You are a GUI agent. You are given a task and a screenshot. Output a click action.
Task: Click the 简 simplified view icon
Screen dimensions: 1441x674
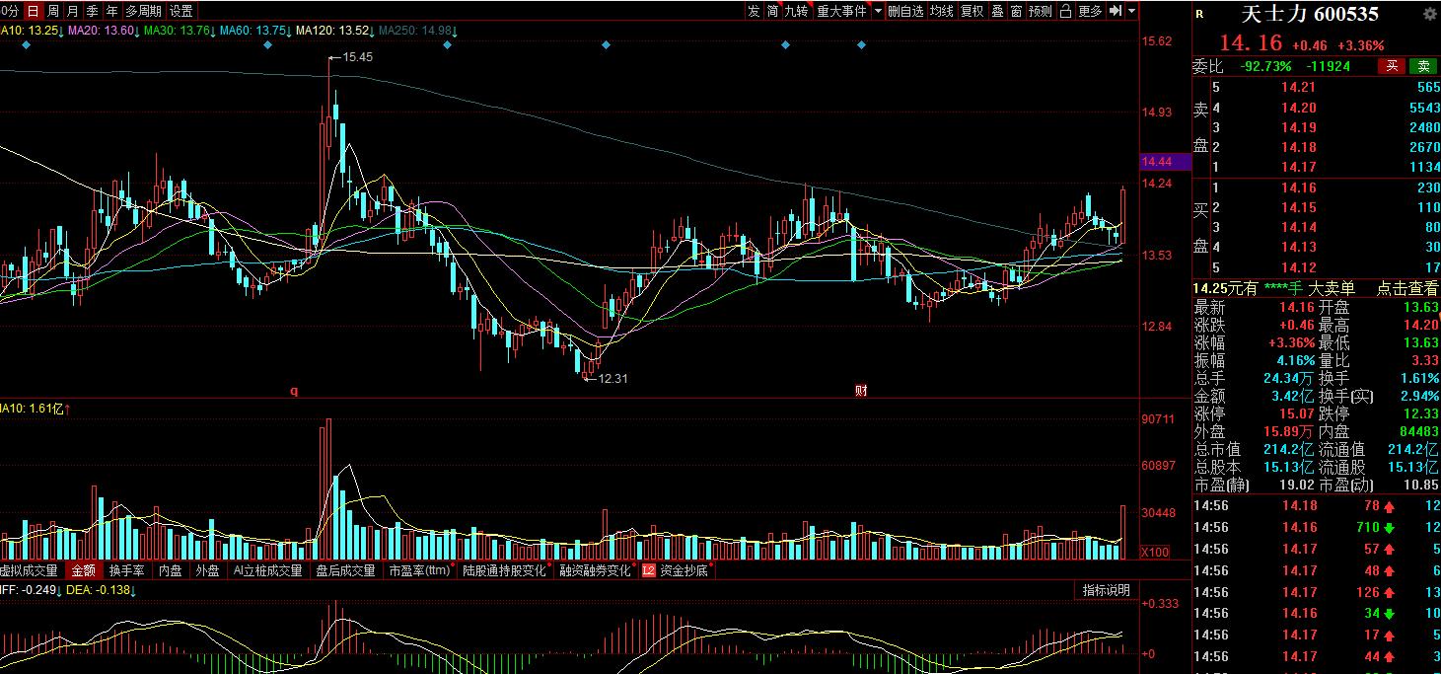click(772, 11)
